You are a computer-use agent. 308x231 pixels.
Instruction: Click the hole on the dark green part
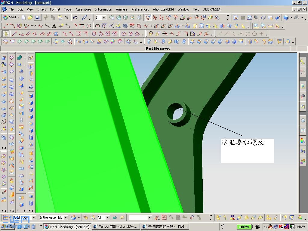coord(179,115)
